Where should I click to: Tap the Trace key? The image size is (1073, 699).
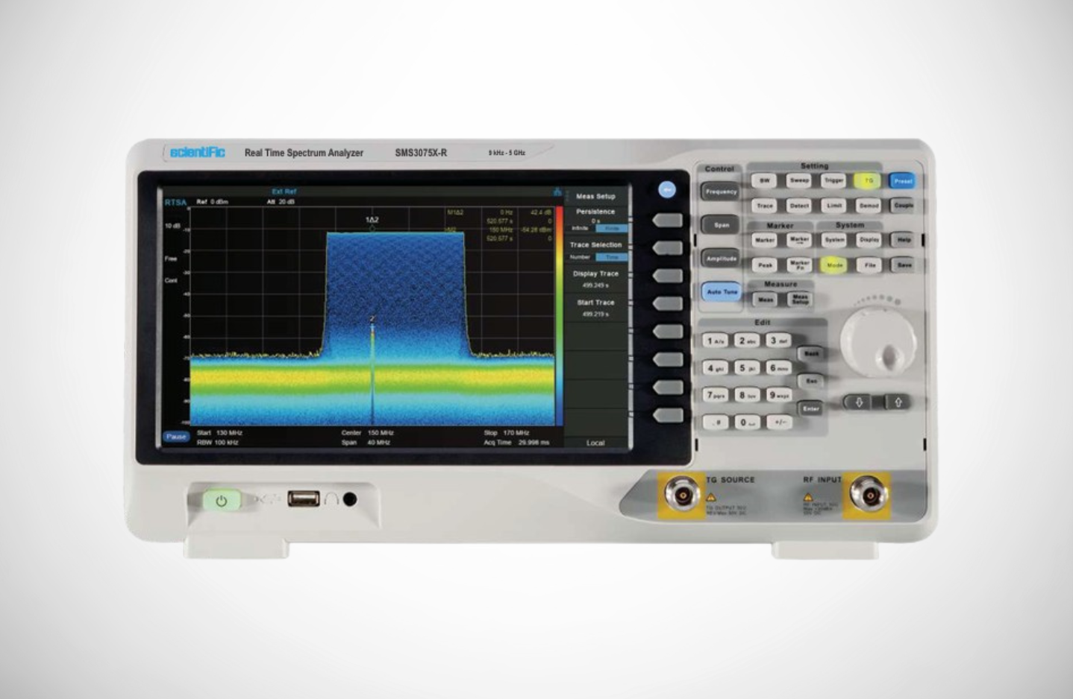765,205
